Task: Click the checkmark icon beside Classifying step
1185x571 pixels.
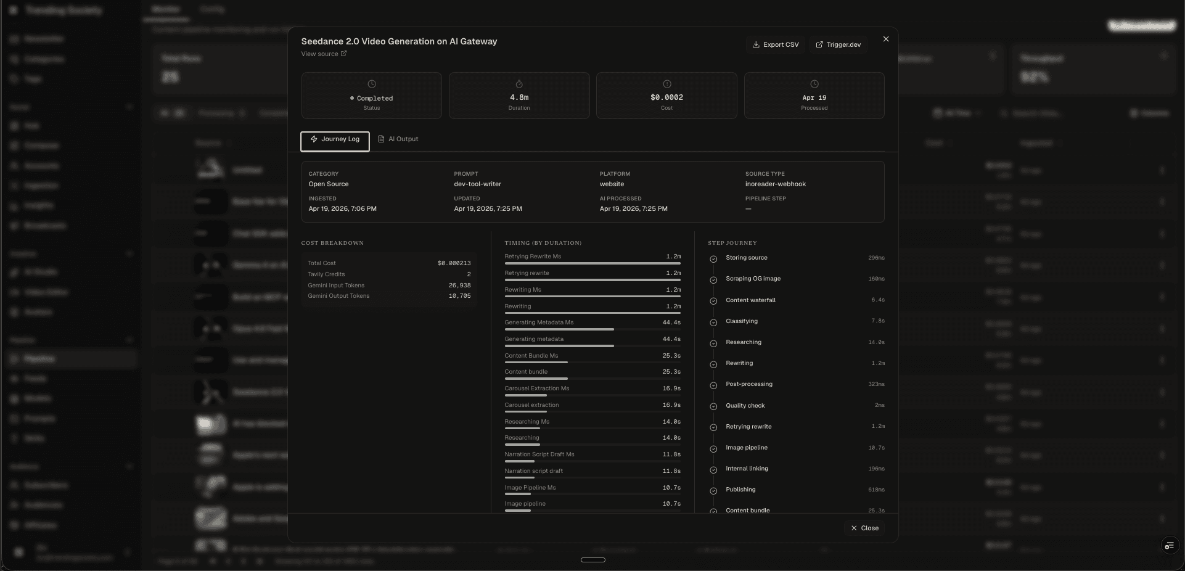Action: [713, 322]
